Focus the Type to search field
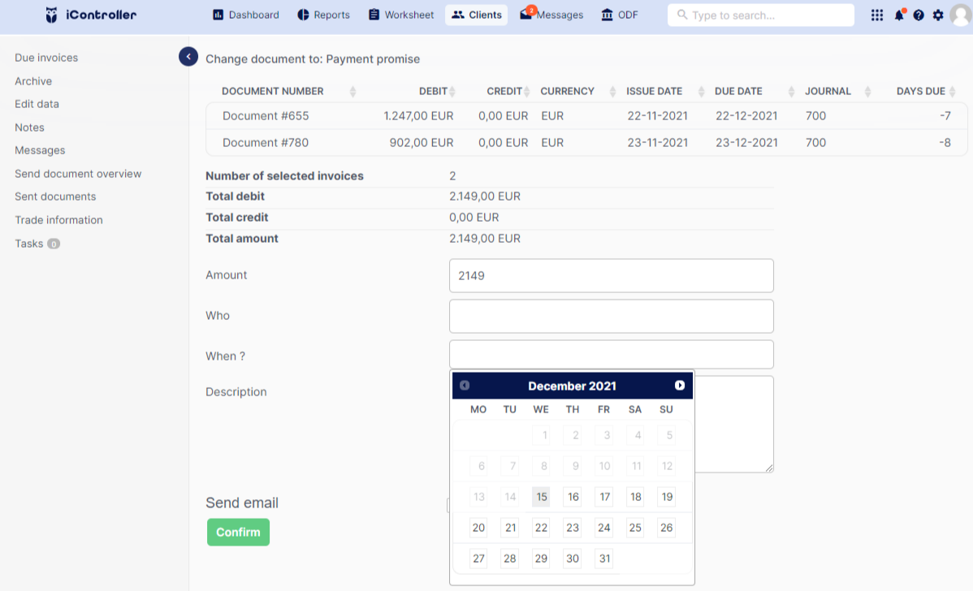973x591 pixels. point(761,15)
